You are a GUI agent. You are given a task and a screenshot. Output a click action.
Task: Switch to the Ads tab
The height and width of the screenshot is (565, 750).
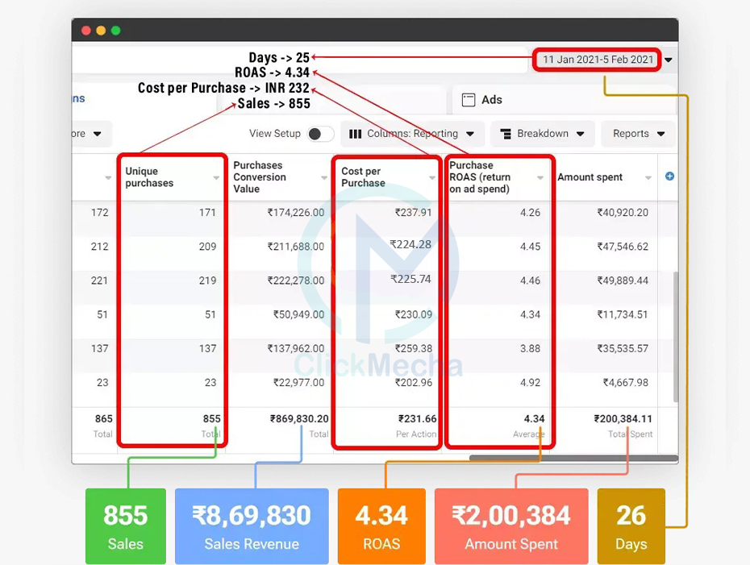click(x=491, y=100)
